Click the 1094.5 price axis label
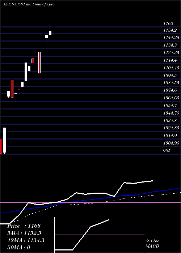Screen dimensions: 181x253 (170, 75)
